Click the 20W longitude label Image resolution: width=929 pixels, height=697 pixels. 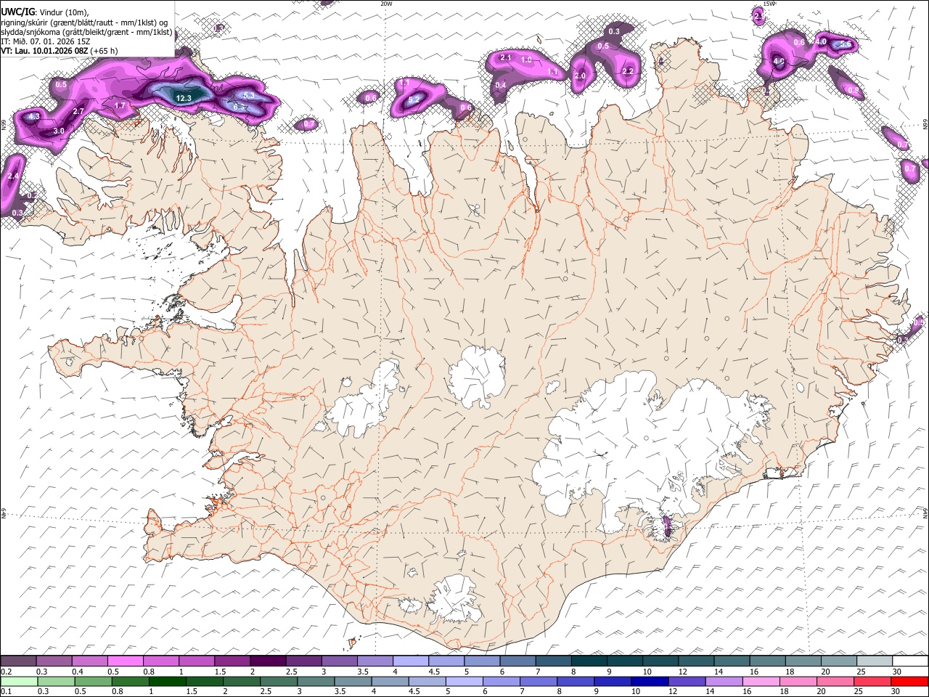(386, 4)
